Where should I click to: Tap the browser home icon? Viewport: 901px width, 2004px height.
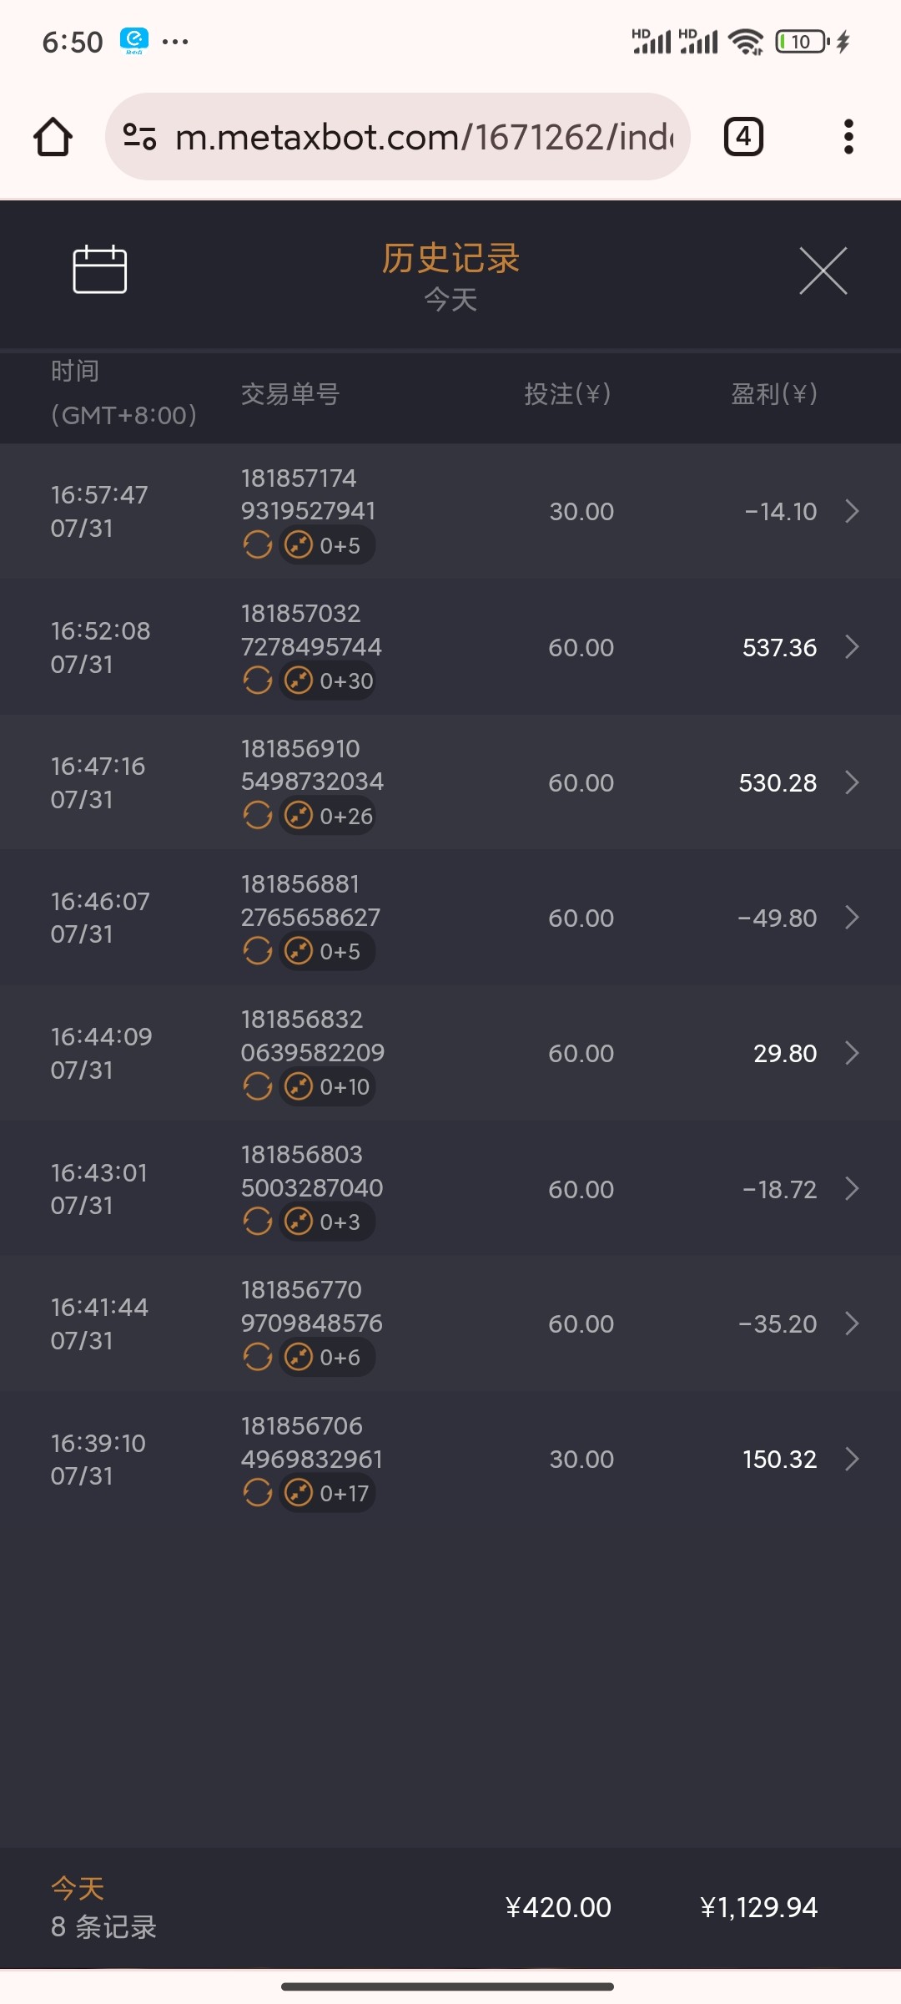click(53, 137)
